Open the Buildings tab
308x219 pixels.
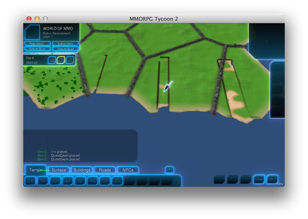[82, 170]
